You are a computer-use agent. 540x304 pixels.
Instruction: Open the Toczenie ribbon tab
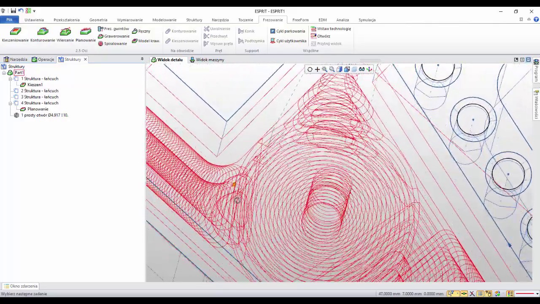[246, 20]
